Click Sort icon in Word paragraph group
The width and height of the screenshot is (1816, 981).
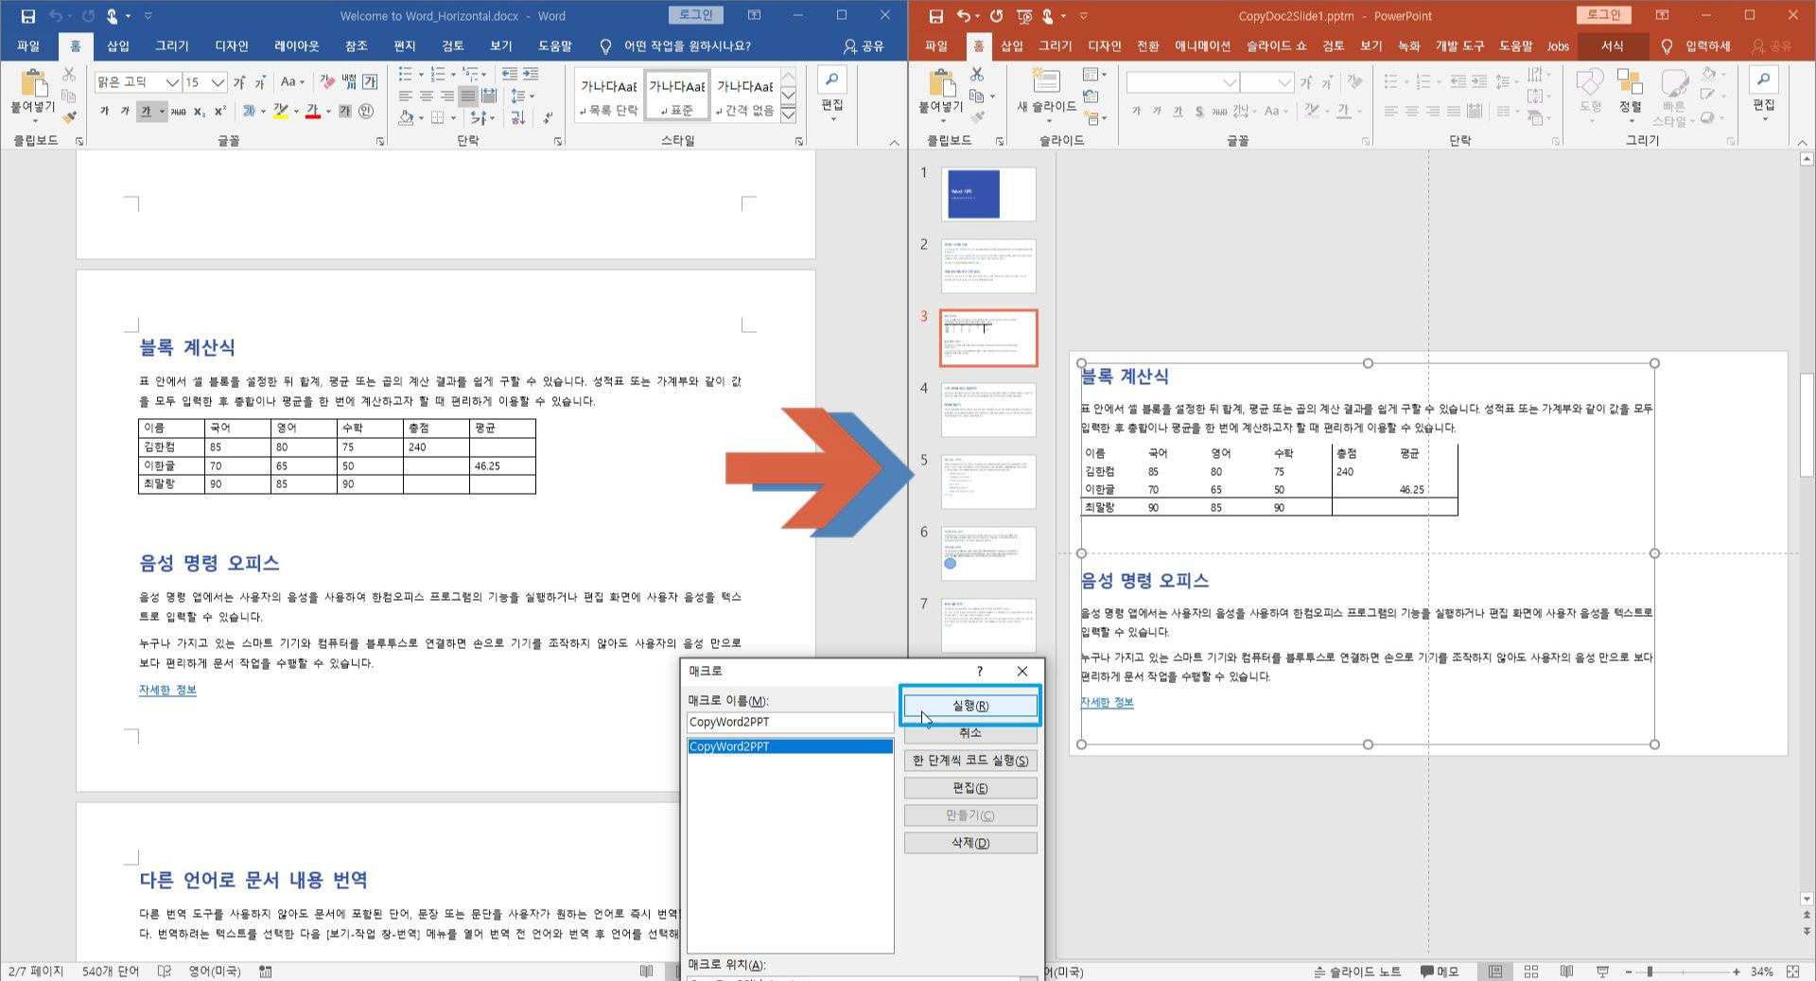point(518,117)
